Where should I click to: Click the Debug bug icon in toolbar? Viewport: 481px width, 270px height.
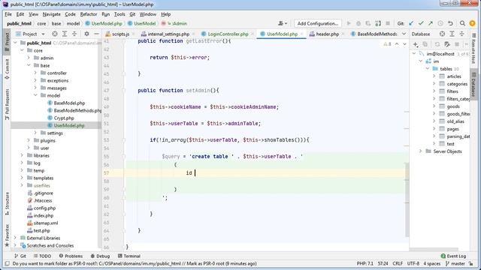click(358, 23)
